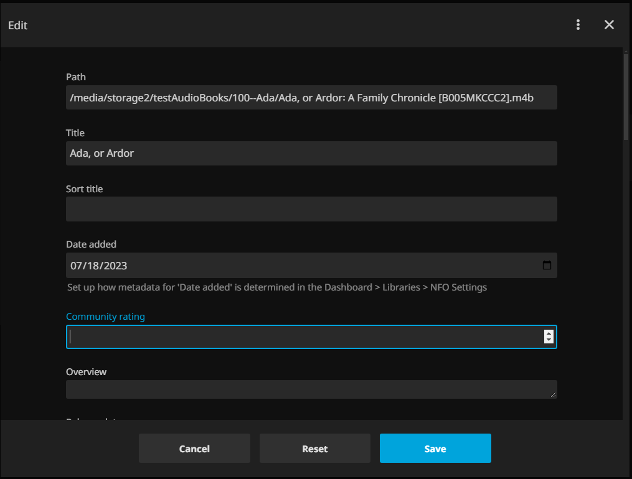The width and height of the screenshot is (632, 479).
Task: Click the empty Sort title input box
Action: [311, 209]
